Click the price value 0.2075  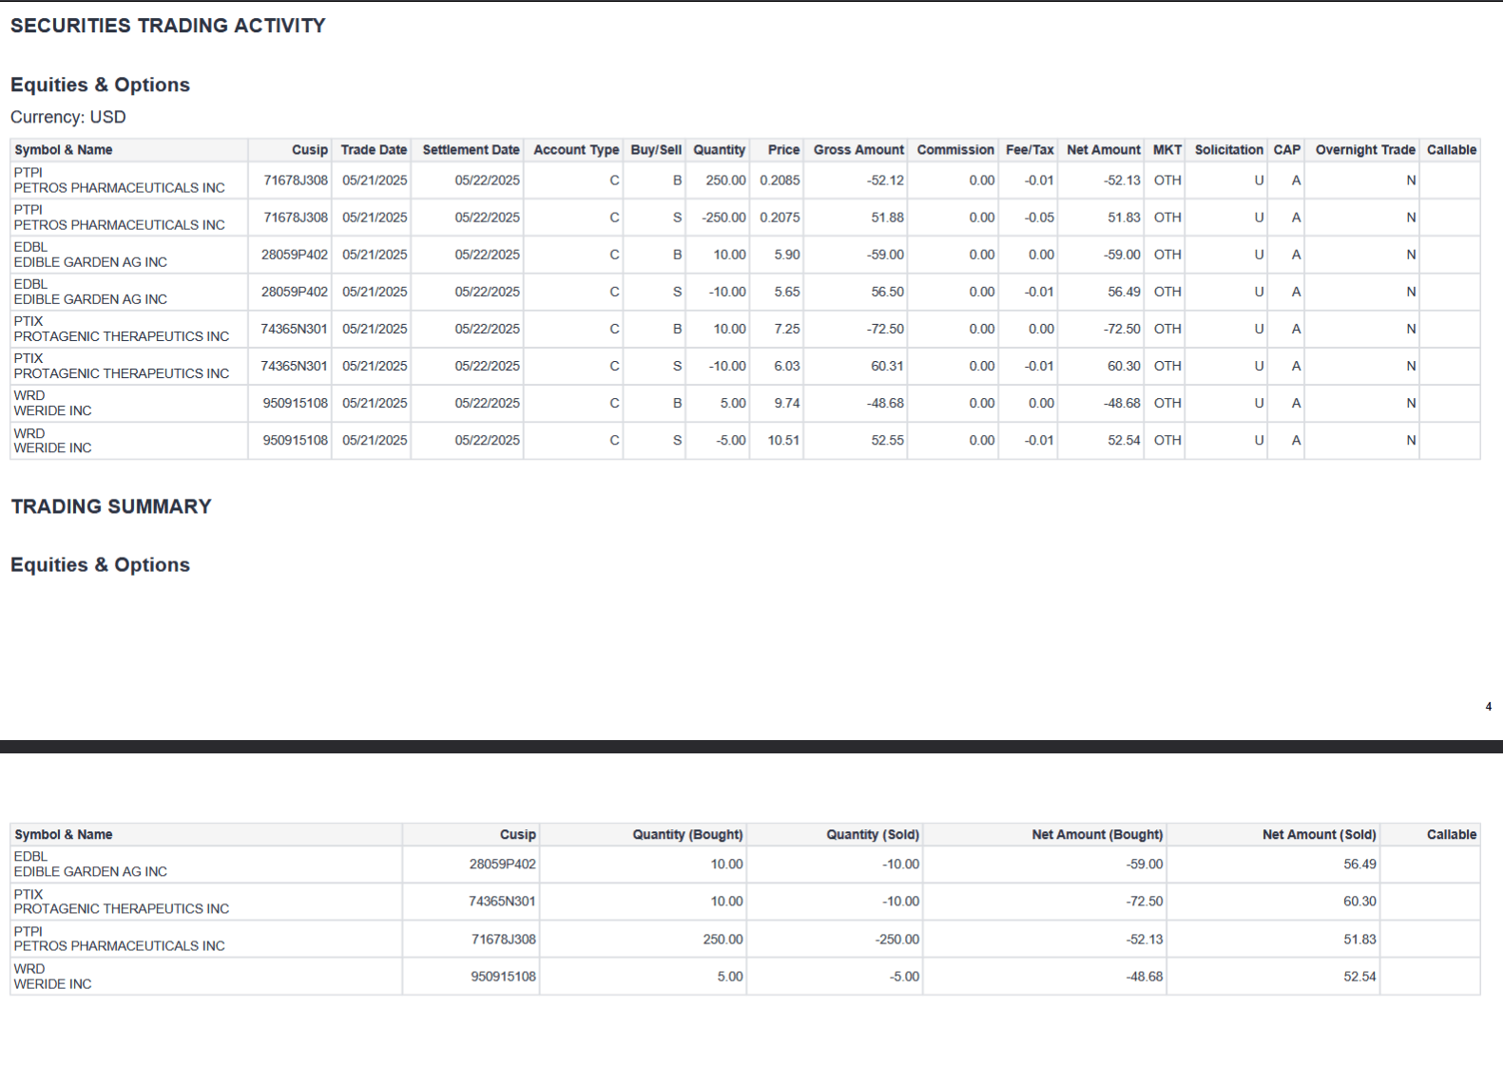pyautogui.click(x=780, y=218)
